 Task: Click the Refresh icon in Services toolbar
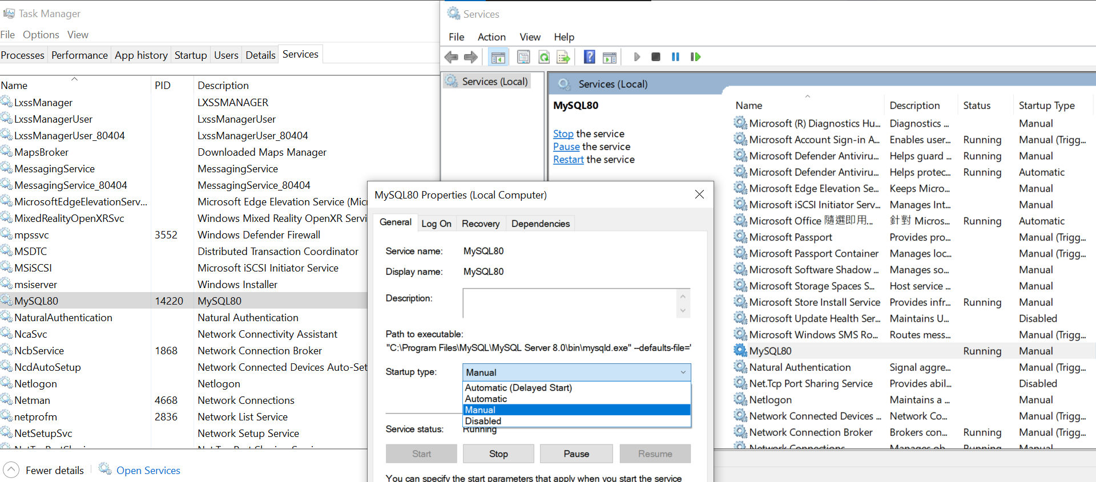(x=544, y=57)
